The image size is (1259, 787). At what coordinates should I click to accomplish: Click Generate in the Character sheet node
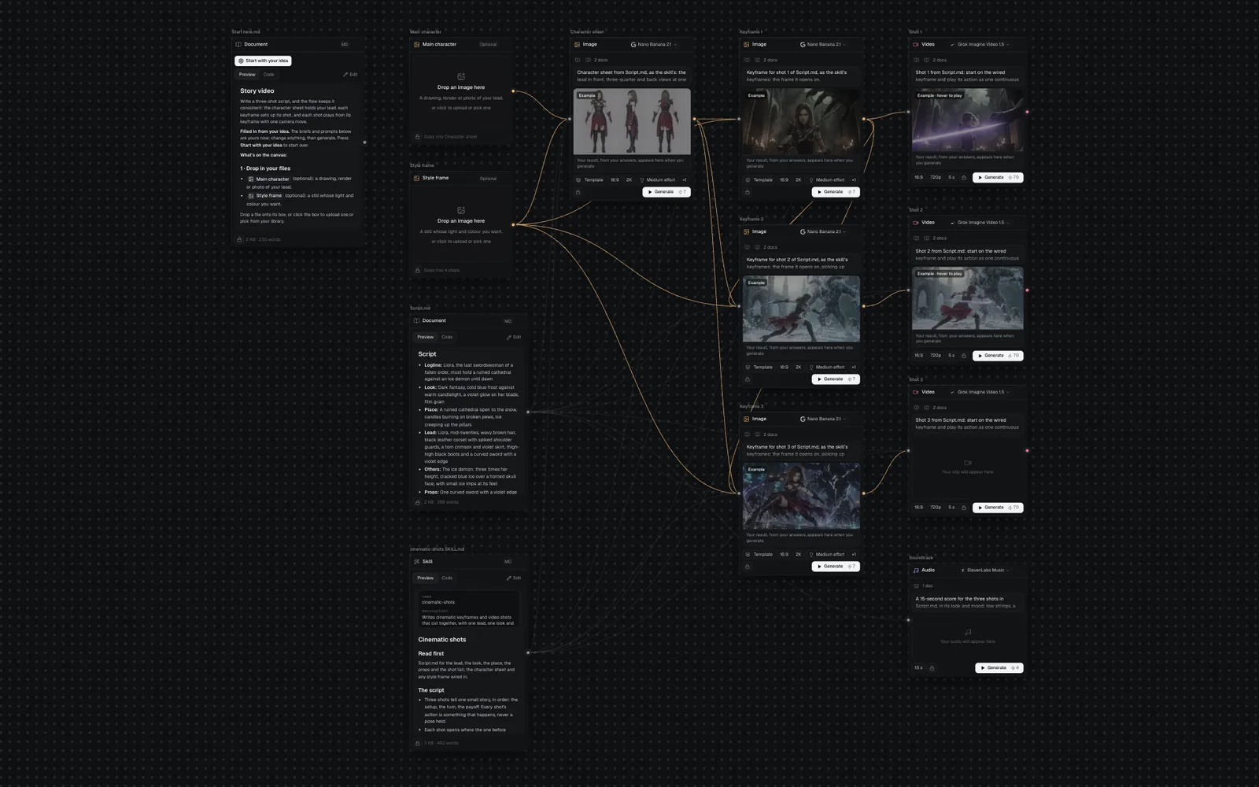tap(666, 192)
